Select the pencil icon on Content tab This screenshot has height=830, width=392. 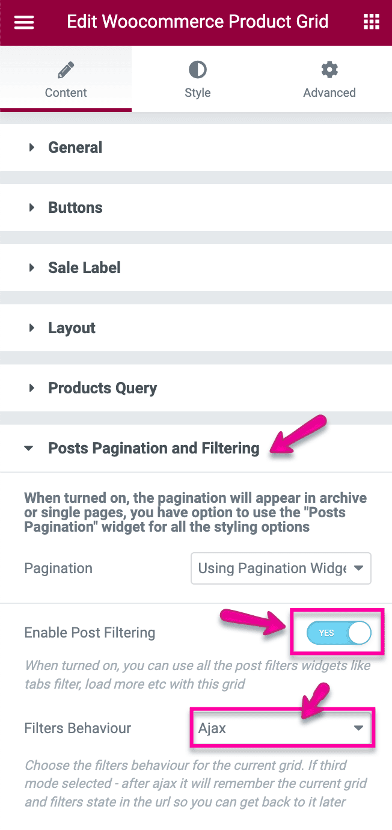(x=66, y=69)
